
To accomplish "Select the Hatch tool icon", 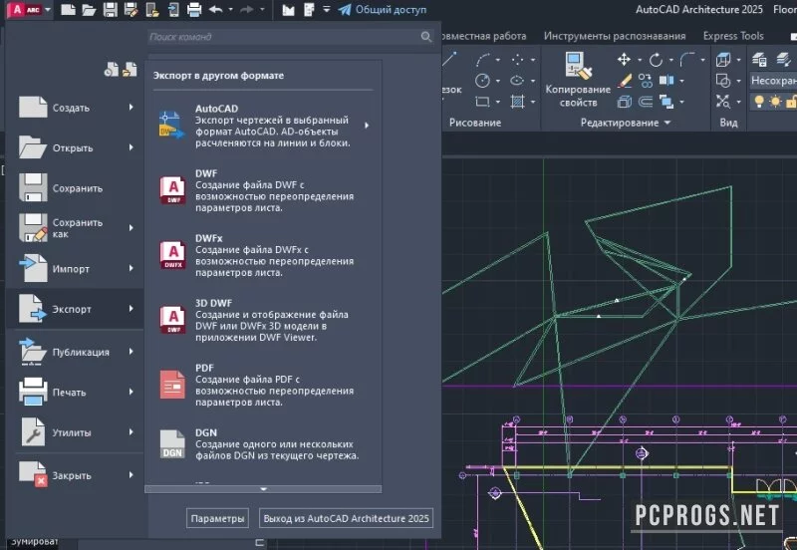I will 517,102.
